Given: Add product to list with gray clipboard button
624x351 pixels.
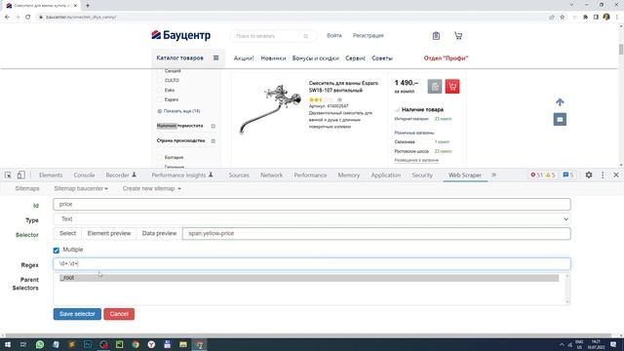Looking at the screenshot, I should (x=435, y=87).
